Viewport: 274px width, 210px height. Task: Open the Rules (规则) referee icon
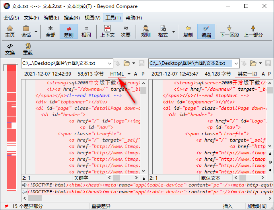pos(146,31)
